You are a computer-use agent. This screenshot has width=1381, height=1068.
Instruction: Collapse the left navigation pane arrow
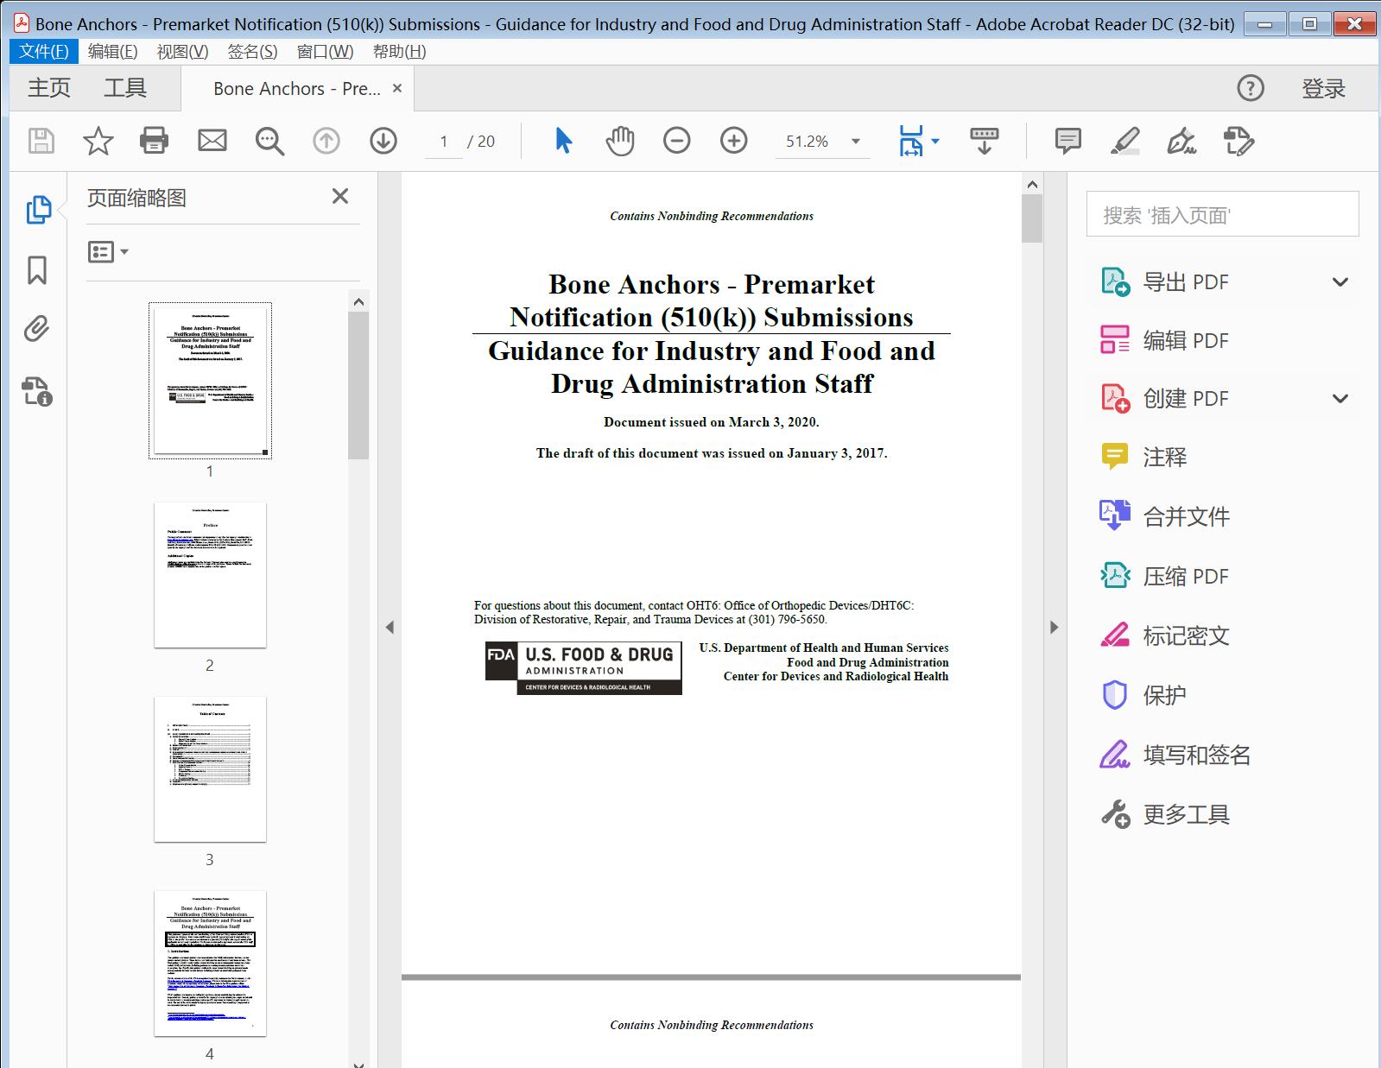[x=390, y=628]
